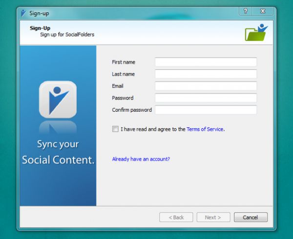Click the Cancel button
293x239 pixels.
point(251,217)
